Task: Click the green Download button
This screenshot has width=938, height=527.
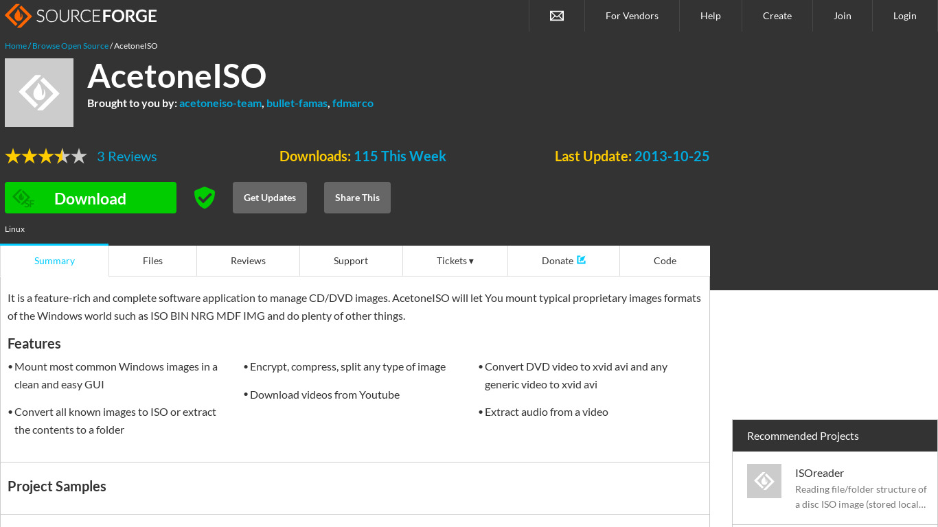Action: point(91,198)
